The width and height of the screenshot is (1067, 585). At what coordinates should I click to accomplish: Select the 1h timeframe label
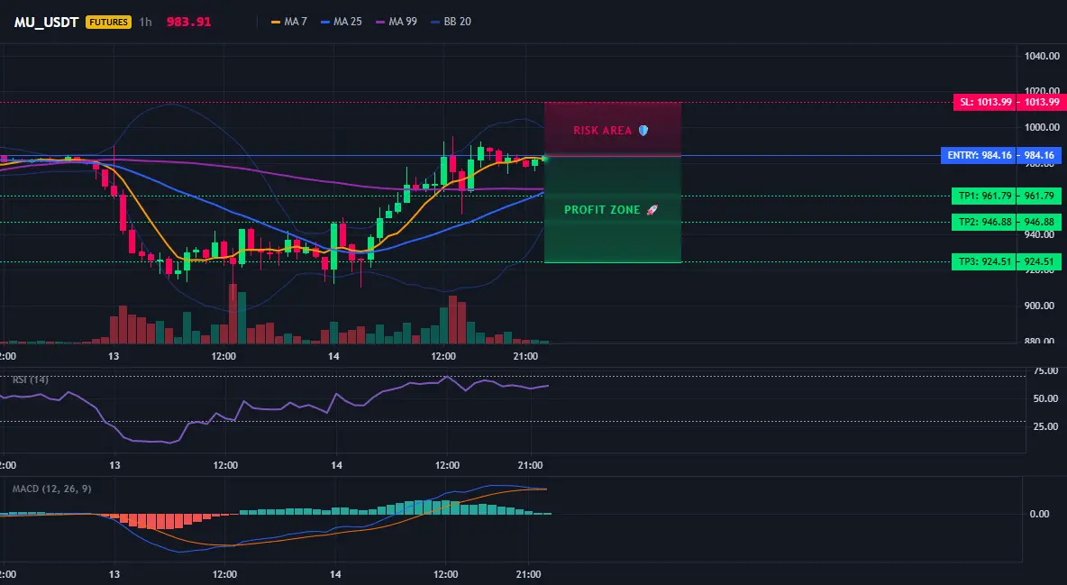tap(146, 22)
